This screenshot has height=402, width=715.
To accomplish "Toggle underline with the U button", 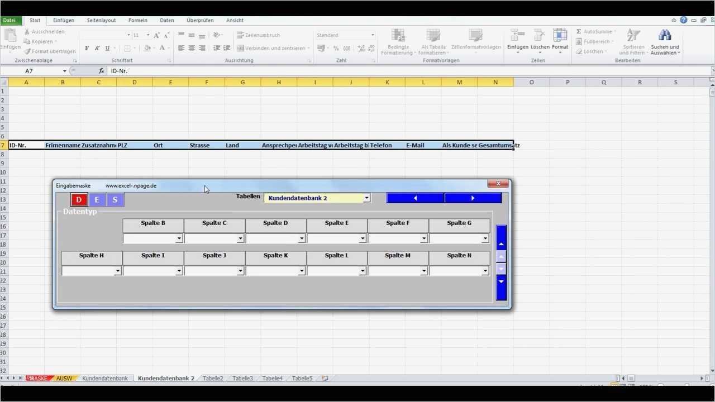I will click(106, 49).
